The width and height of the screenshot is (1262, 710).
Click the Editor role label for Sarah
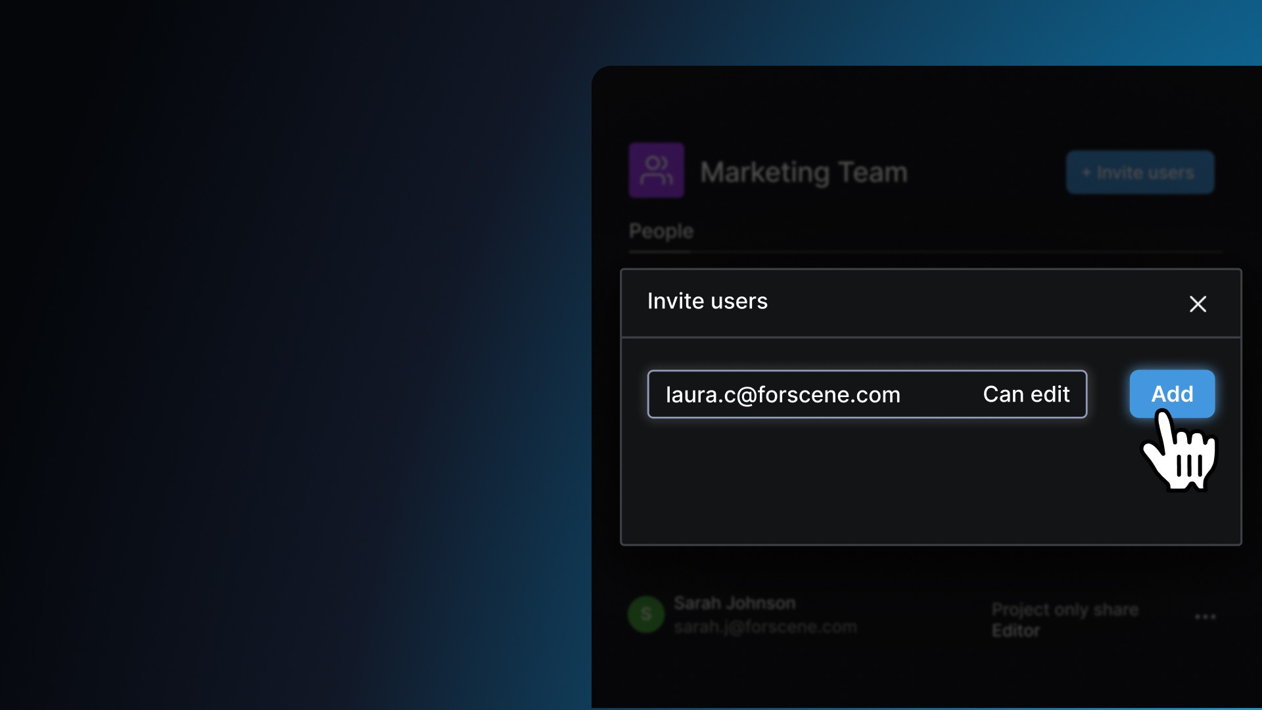pos(1016,631)
